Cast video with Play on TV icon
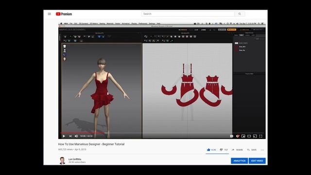 255,136
